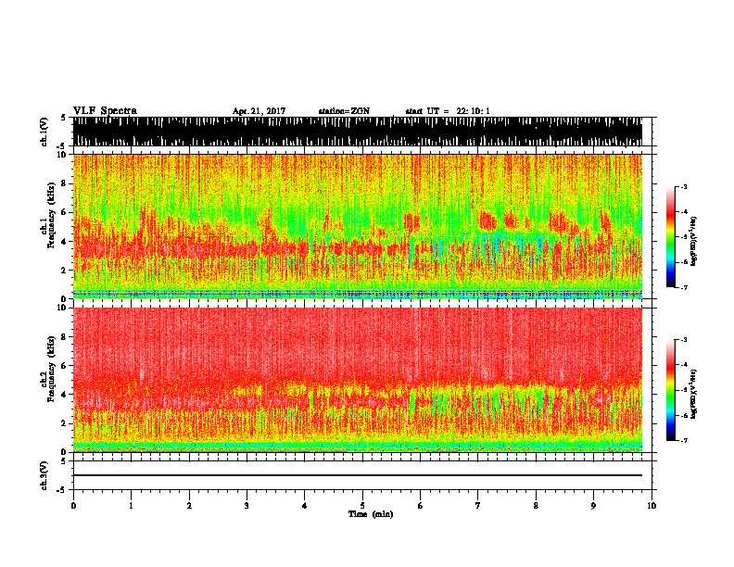Click the ch.2 spectrogram color scale bar
This screenshot has width=734, height=567.
671,390
